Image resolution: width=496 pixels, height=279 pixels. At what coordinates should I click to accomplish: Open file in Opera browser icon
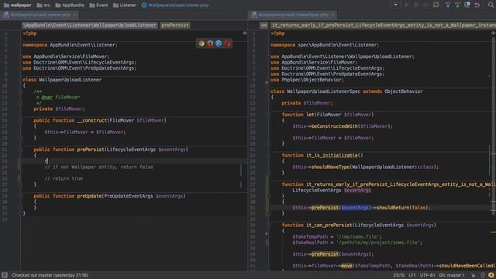(227, 43)
